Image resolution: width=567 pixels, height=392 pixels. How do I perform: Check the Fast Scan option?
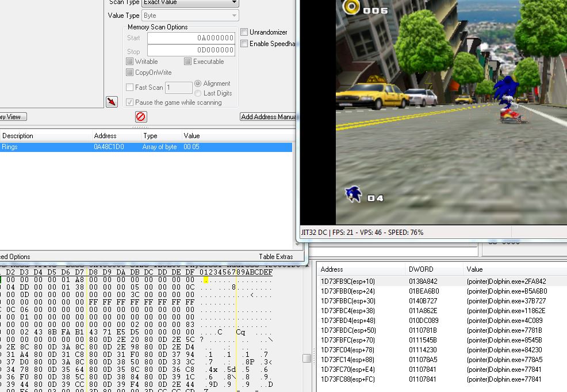click(x=130, y=87)
